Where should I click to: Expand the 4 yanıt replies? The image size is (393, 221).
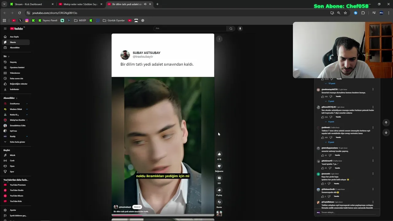point(330,122)
